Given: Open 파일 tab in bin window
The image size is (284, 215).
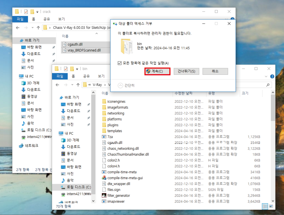Looking at the screenshot, I should click(60, 76).
